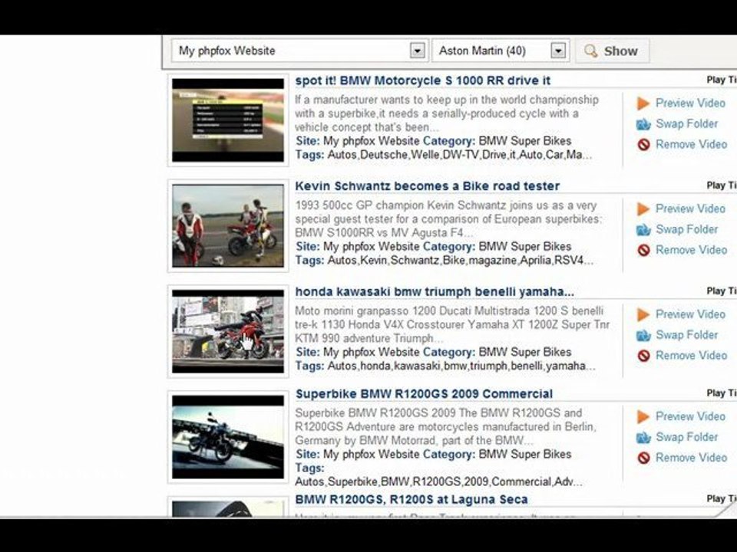The image size is (737, 552).
Task: Click the red Ducati motorcycle thumbnail
Action: pyautogui.click(x=228, y=331)
